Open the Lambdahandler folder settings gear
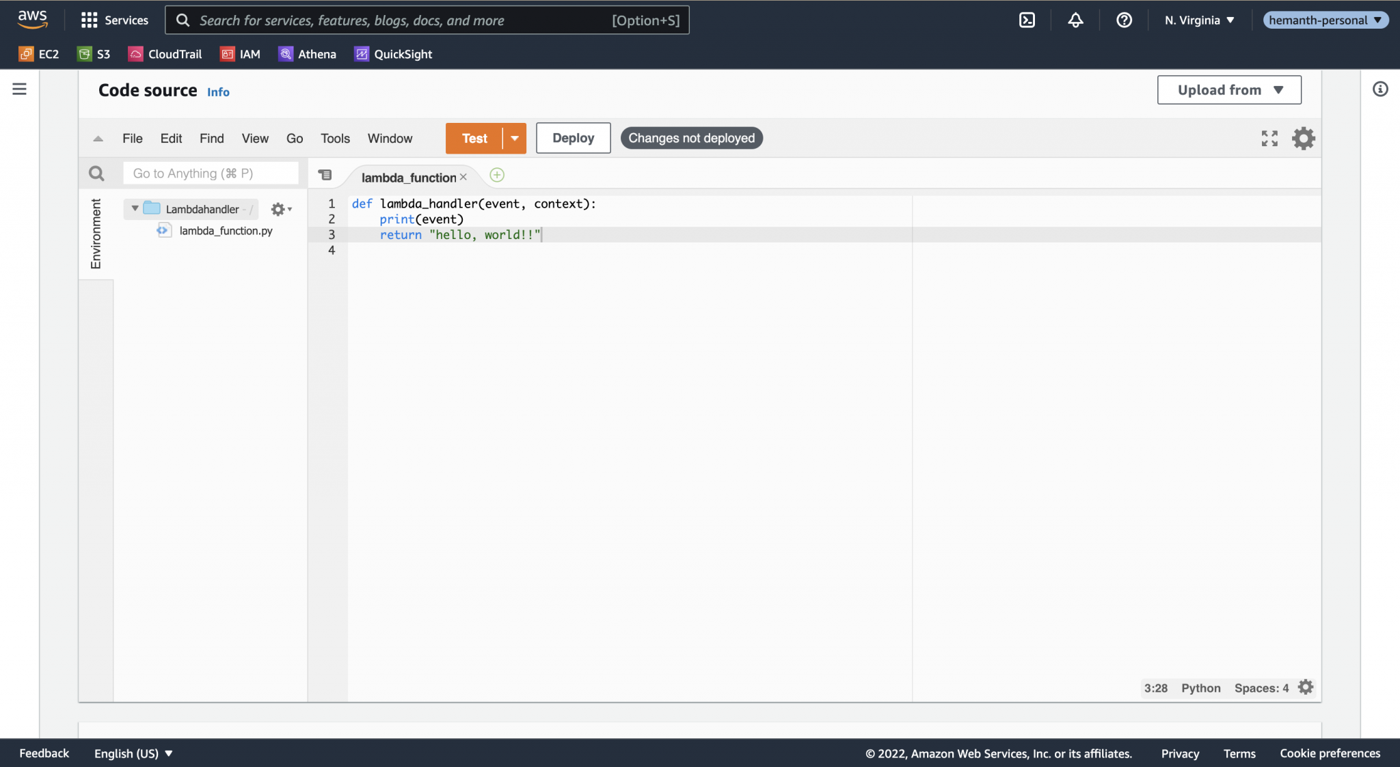Viewport: 1400px width, 767px height. [x=279, y=209]
